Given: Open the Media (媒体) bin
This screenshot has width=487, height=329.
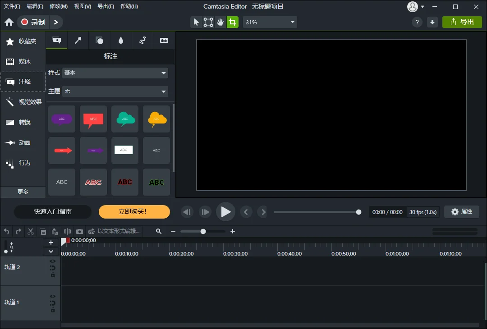Looking at the screenshot, I should (x=23, y=61).
